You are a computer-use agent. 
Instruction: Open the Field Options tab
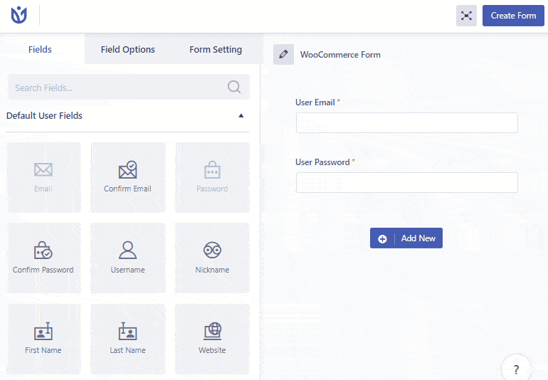click(x=128, y=49)
